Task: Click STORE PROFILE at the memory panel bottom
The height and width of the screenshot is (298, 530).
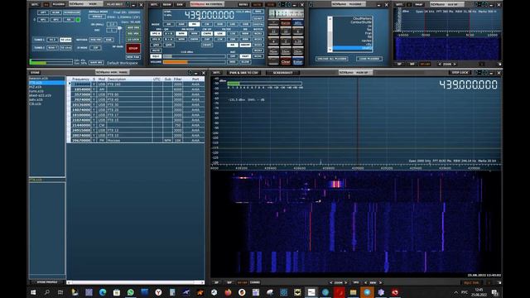Action: (x=47, y=281)
